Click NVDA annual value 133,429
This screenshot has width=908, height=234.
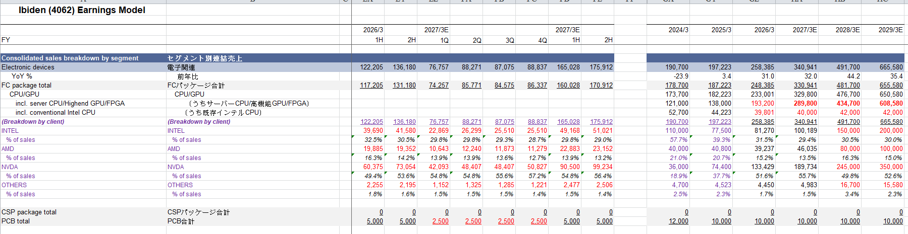[763, 167]
